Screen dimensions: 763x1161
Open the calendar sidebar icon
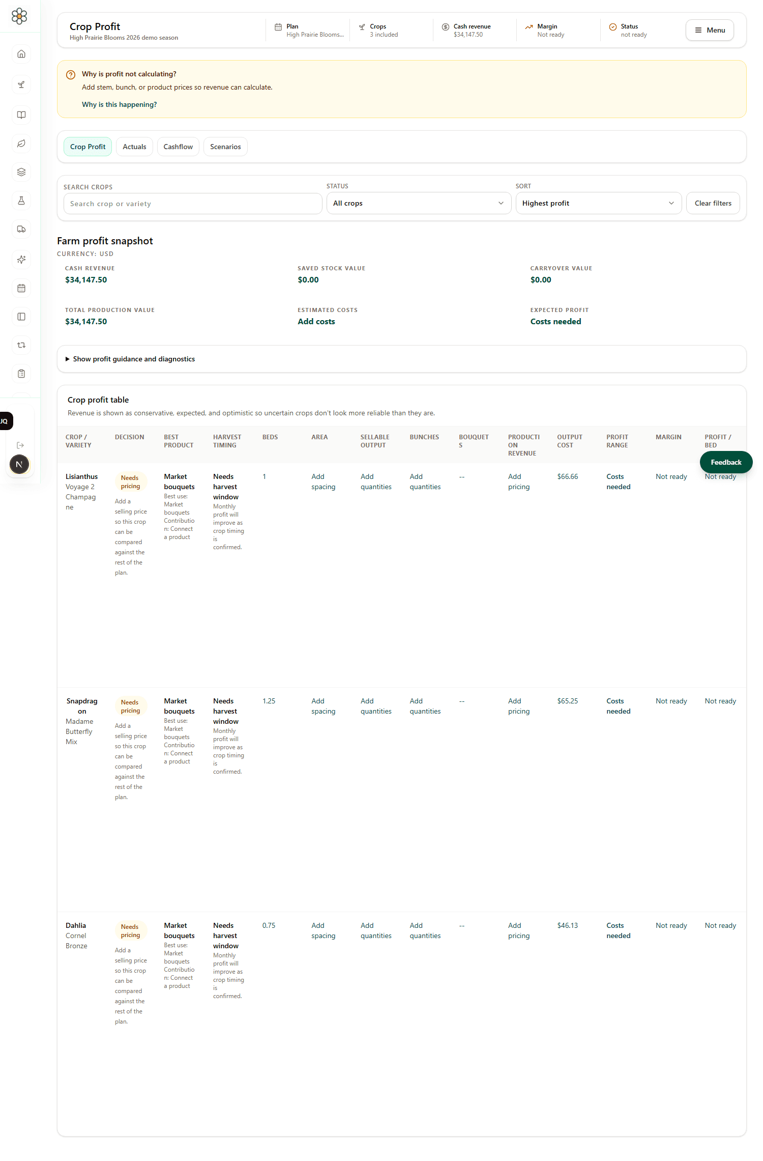click(x=21, y=288)
